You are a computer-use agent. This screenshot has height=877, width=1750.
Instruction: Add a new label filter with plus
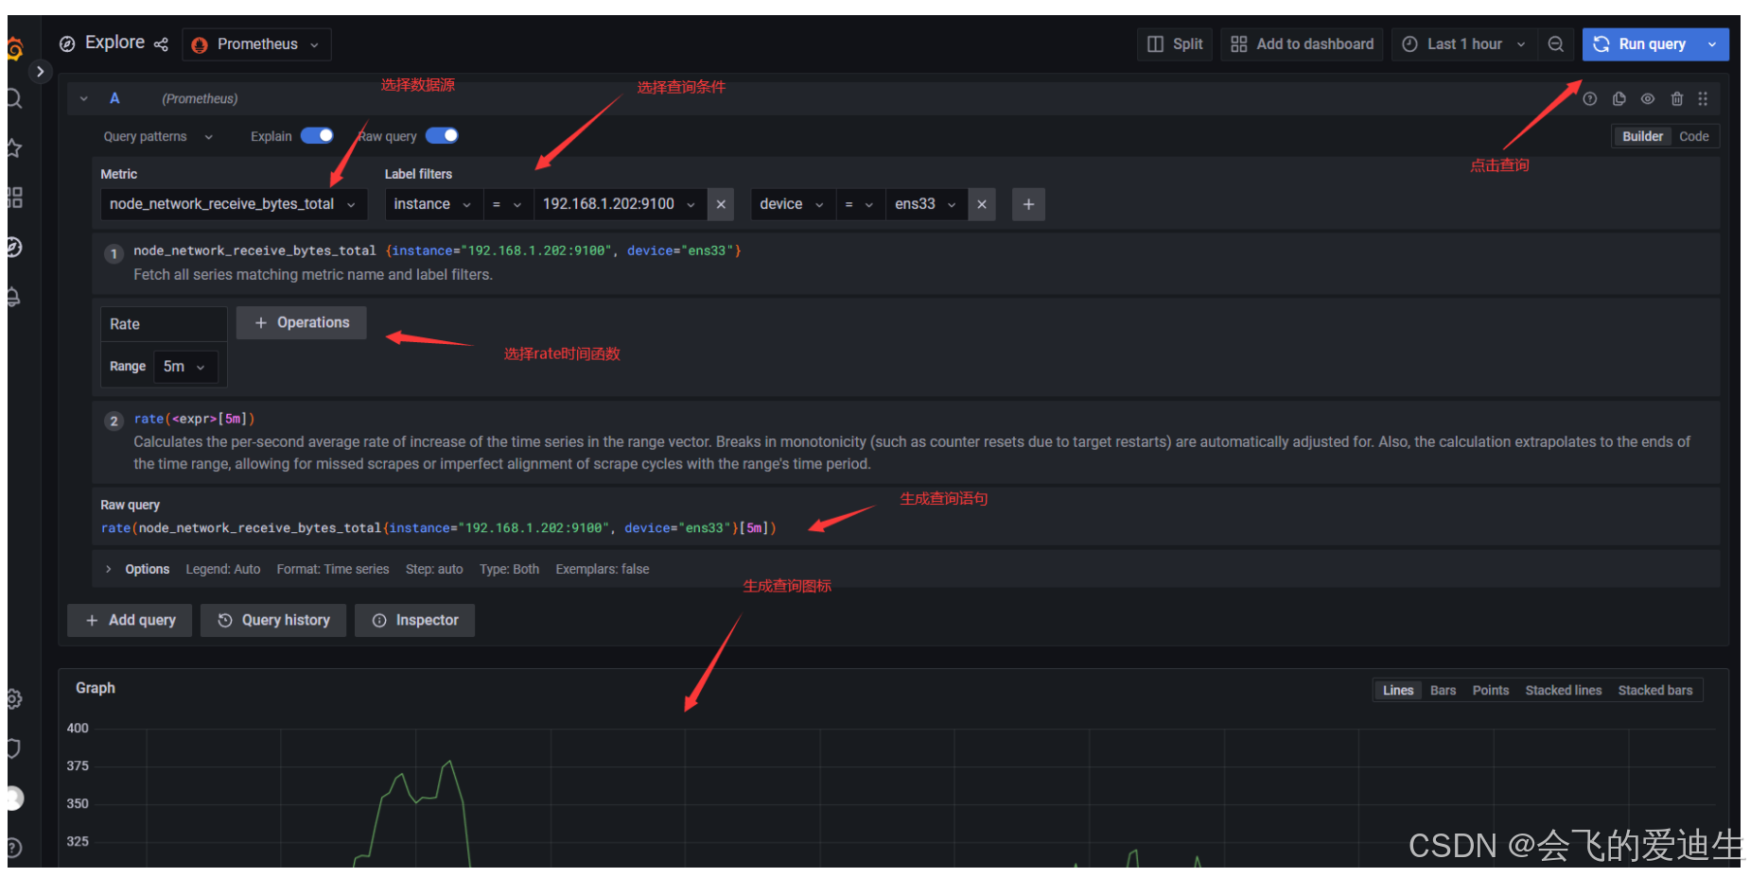coord(1028,204)
